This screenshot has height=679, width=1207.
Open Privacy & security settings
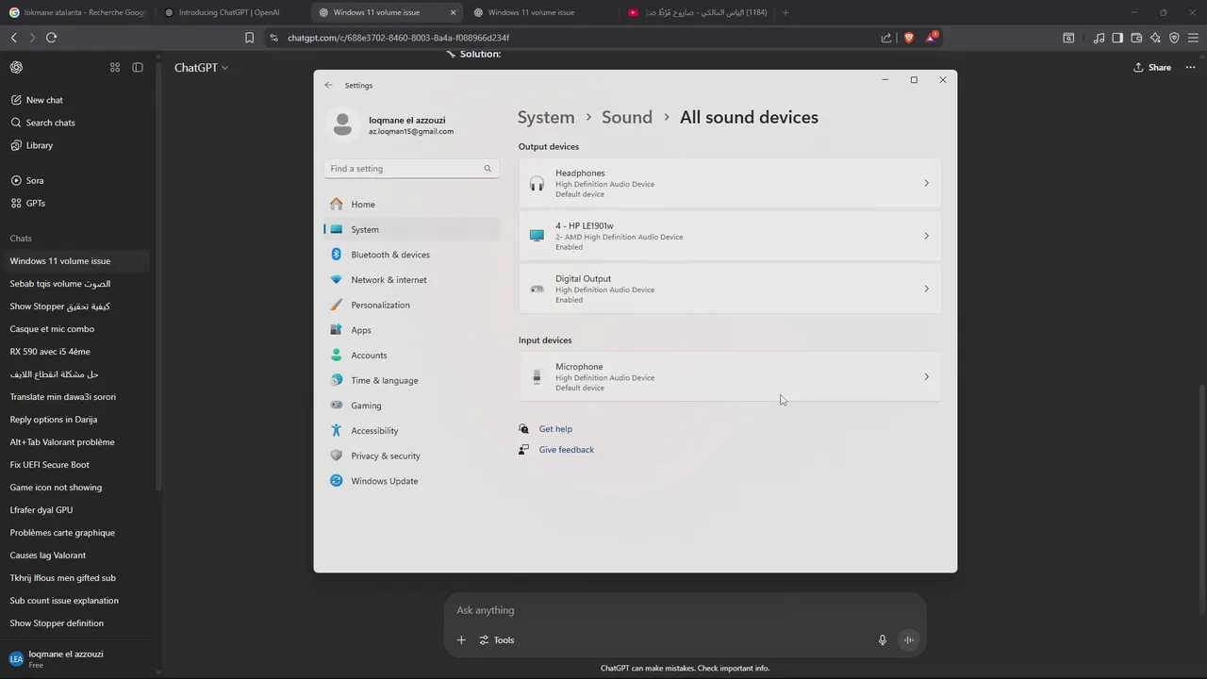tap(411, 456)
